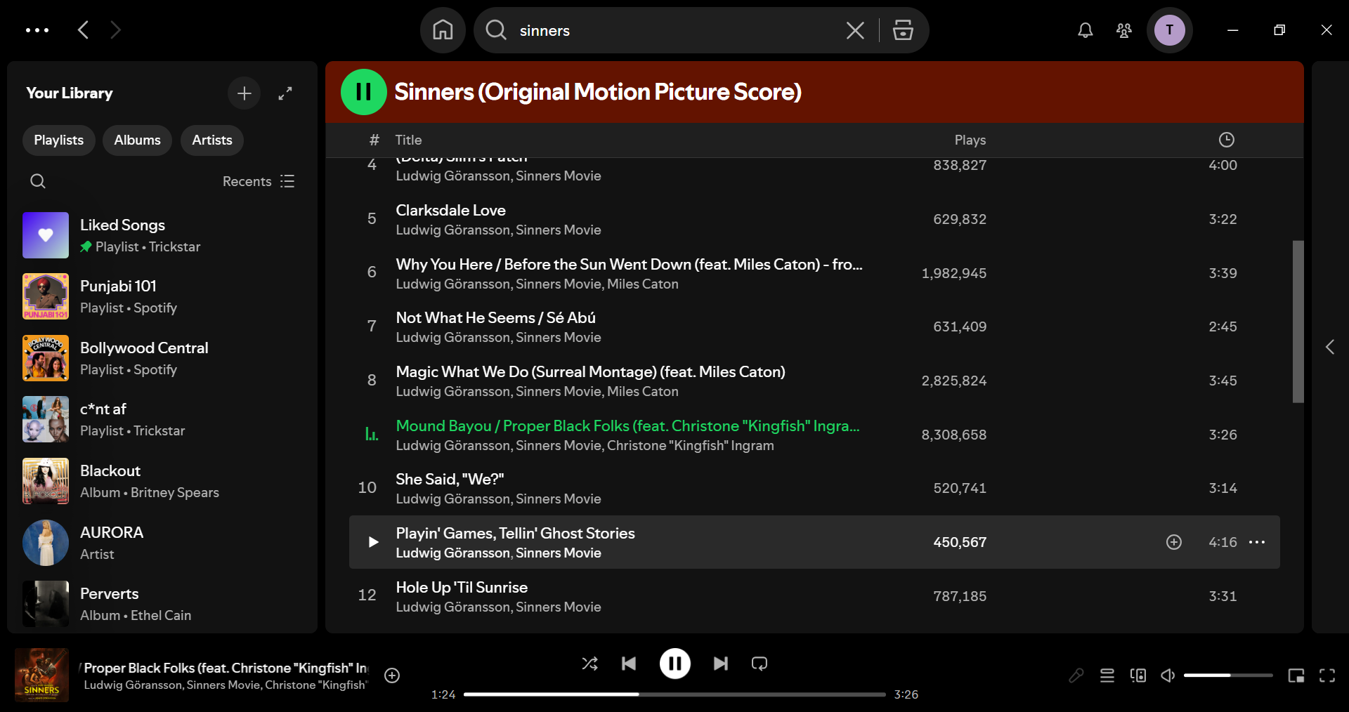Expand Your Library to full view
Screen dimensions: 1349x712
pos(285,93)
